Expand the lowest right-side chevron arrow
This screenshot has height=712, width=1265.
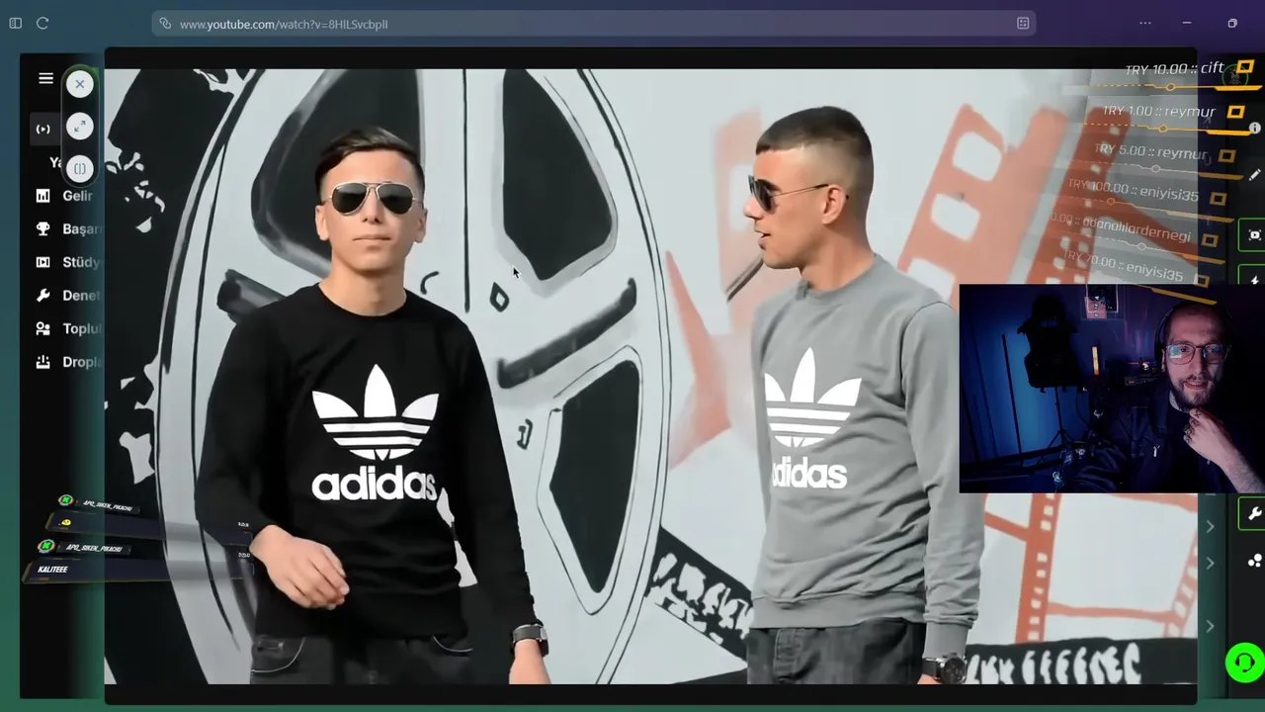1210,626
